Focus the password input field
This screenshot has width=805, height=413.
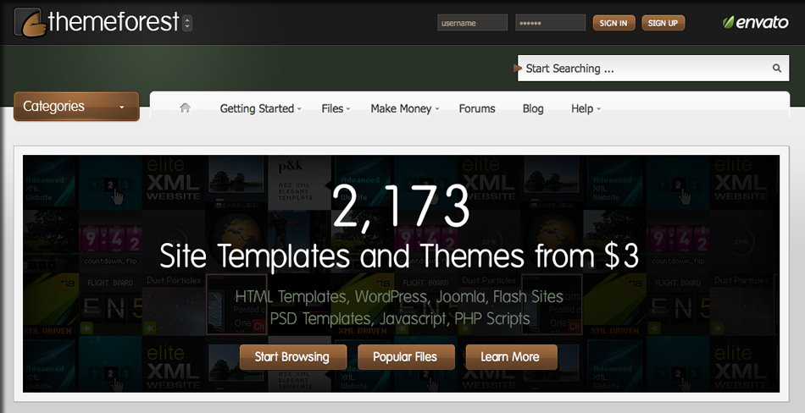pos(550,23)
